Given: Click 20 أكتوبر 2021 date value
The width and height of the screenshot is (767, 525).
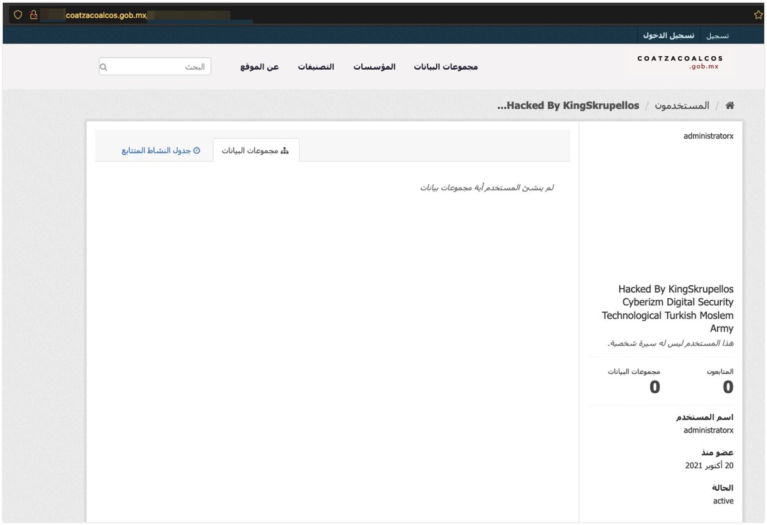Looking at the screenshot, I should pyautogui.click(x=709, y=466).
